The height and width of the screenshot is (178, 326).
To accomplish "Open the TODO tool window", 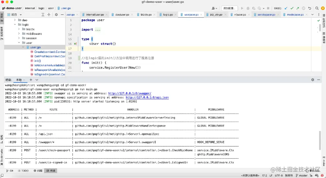I will [23, 171].
